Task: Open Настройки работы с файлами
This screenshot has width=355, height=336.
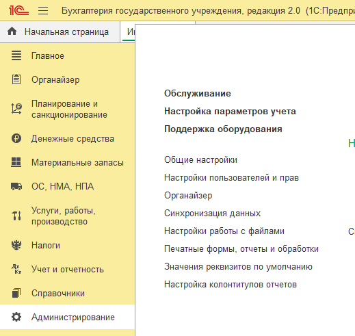Action: tap(224, 231)
